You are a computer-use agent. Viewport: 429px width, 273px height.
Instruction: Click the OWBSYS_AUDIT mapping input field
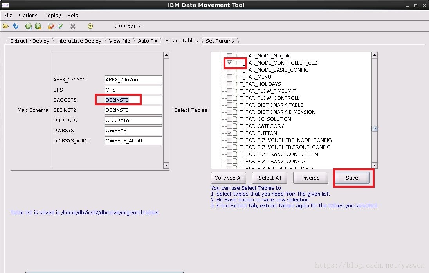click(133, 141)
